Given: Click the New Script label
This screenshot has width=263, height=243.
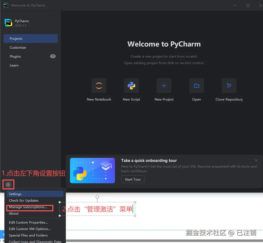Looking at the screenshot, I should pyautogui.click(x=131, y=99).
